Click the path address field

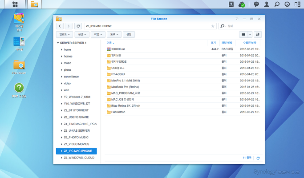coord(150,26)
